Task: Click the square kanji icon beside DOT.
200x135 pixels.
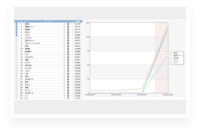Action: point(68,35)
